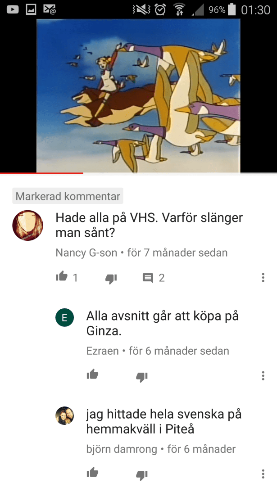Dislike Nancy G-son's comment

(x=111, y=279)
